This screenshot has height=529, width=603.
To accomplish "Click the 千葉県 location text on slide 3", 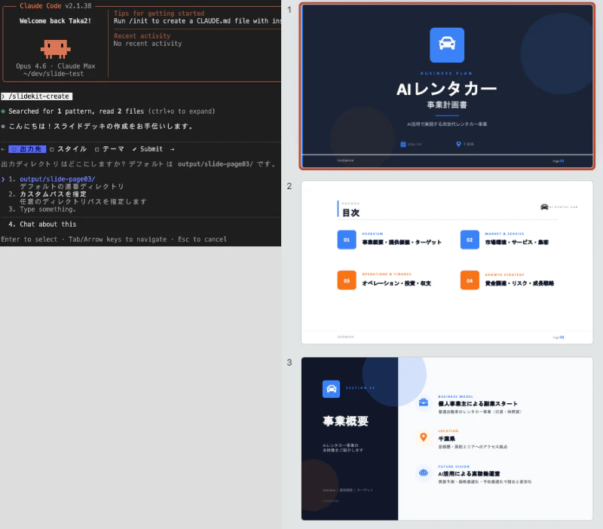I will 446,439.
